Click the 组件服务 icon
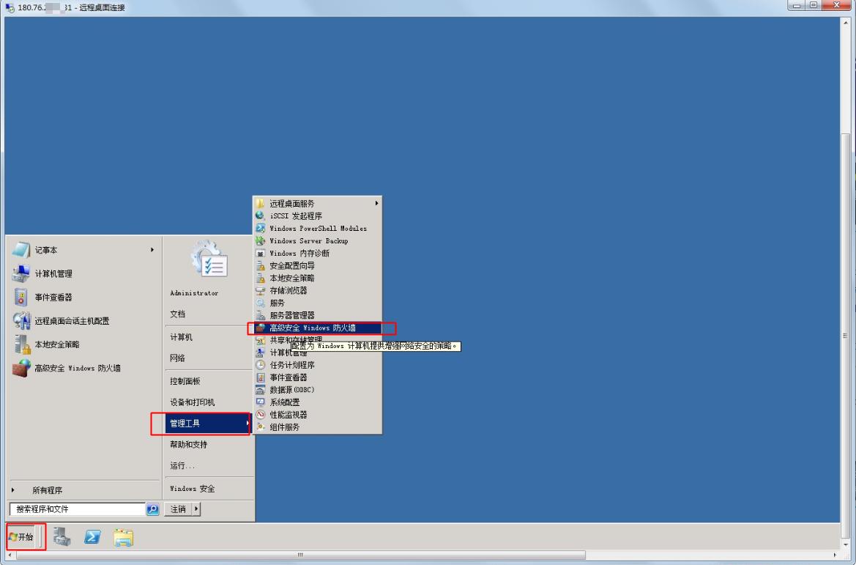 tap(261, 427)
